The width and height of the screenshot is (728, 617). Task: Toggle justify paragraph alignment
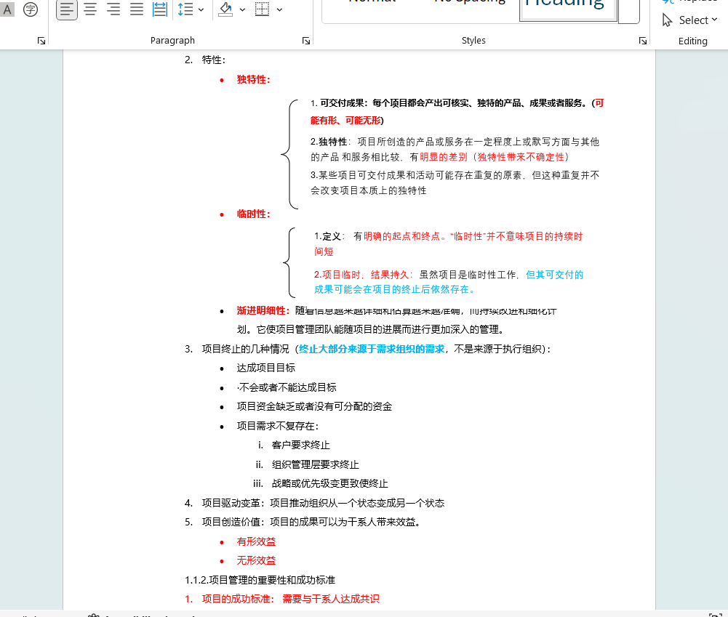[137, 9]
